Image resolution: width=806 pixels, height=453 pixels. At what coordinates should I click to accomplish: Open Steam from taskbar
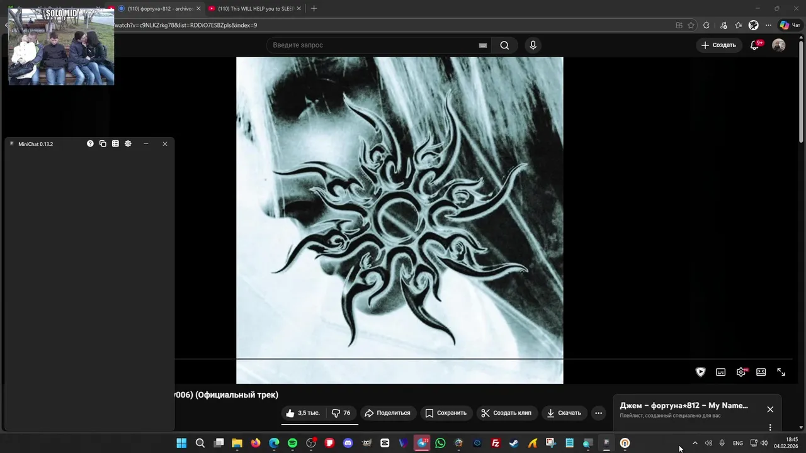514,443
